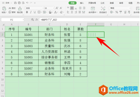Select cell with name 张秋月

(67, 68)
